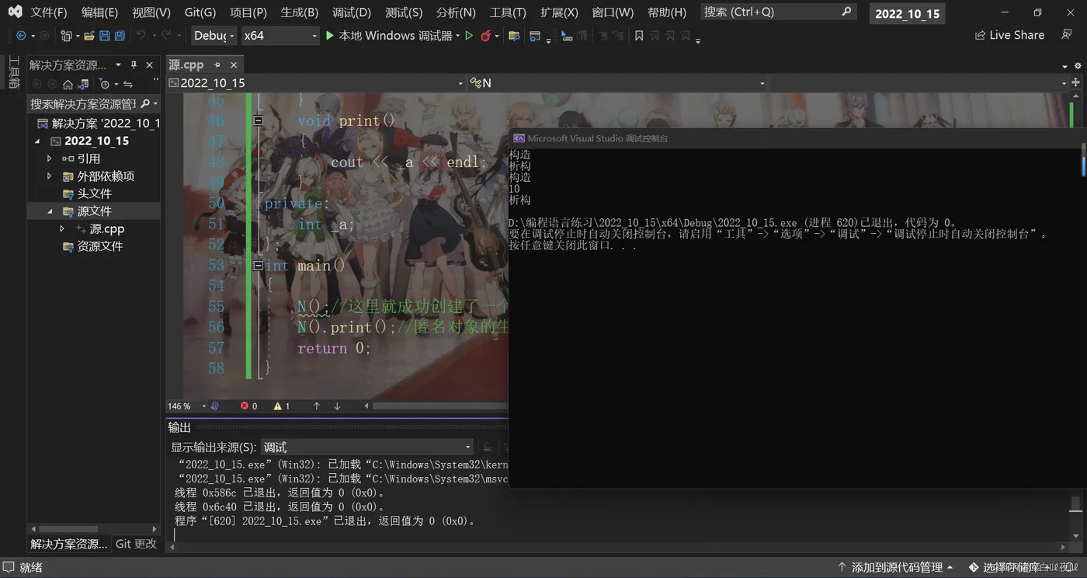Open the 工具箱 side tab

click(x=13, y=72)
